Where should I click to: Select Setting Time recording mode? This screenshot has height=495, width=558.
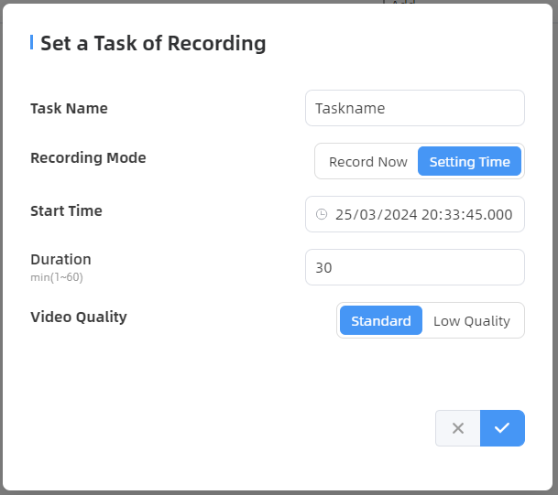tap(469, 162)
